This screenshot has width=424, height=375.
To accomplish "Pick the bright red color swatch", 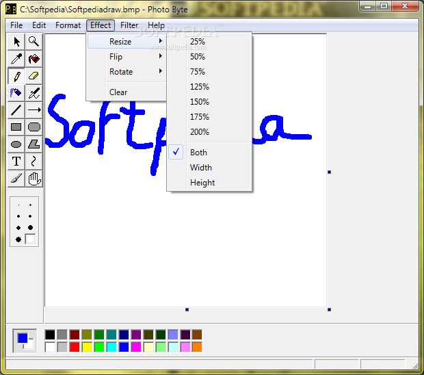I will point(75,347).
